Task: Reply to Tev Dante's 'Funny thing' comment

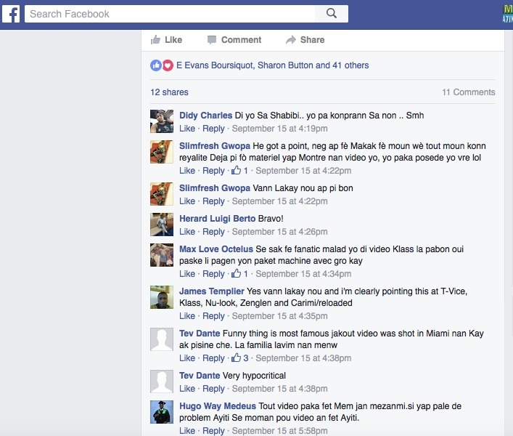Action: click(x=213, y=359)
